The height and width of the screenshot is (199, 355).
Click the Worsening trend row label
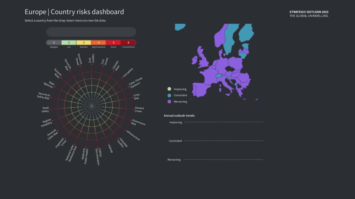click(174, 160)
